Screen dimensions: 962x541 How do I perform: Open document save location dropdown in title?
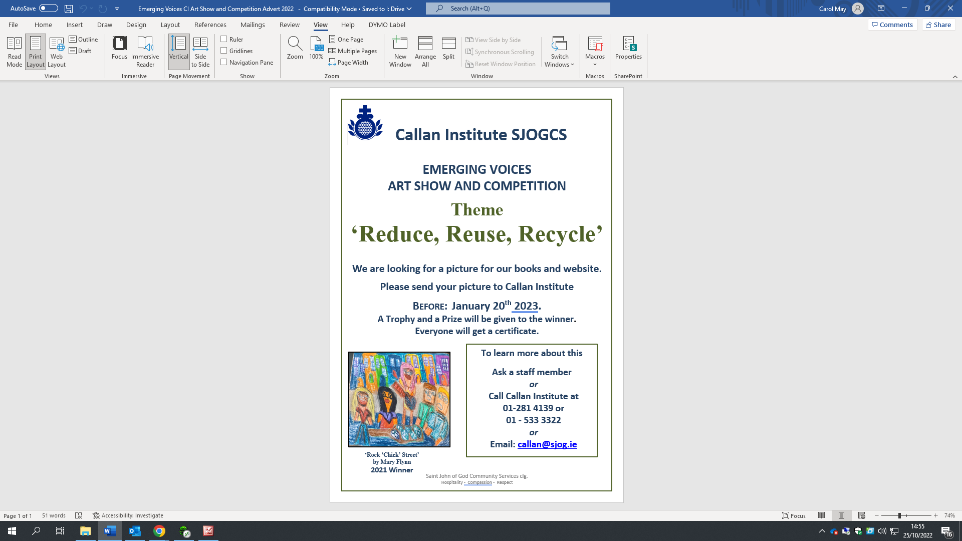click(x=409, y=9)
